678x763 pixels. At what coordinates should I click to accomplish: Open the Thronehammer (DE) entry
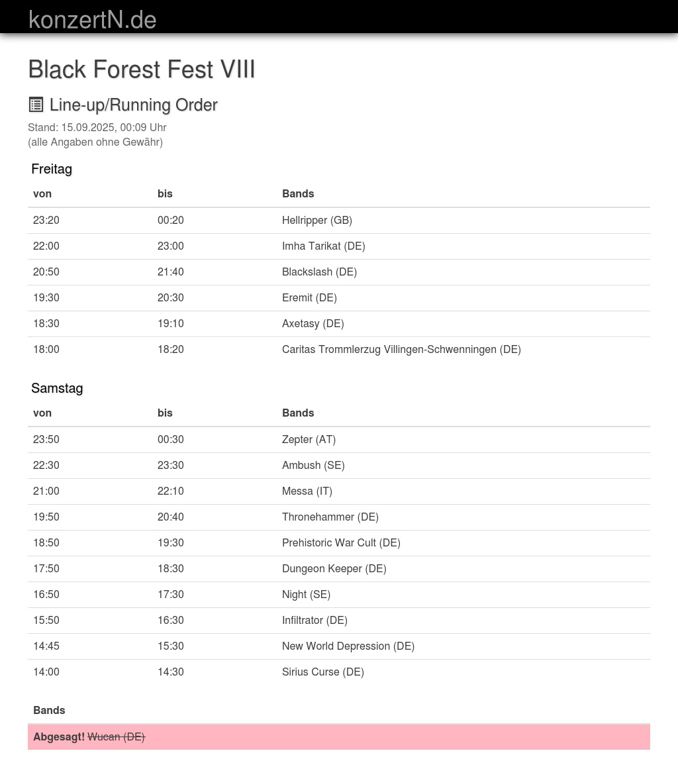click(330, 517)
